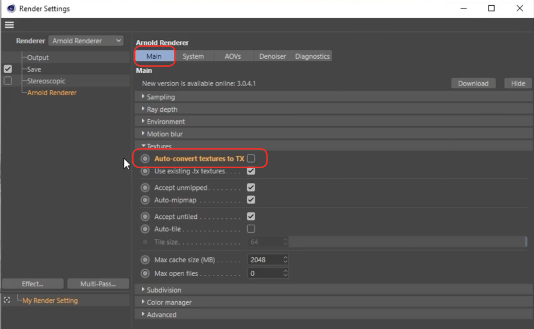534x329 pixels.
Task: Click the Effect... button
Action: [33, 284]
